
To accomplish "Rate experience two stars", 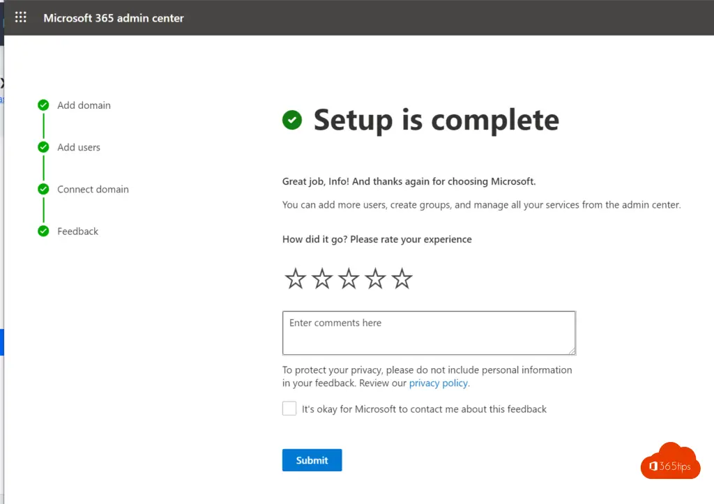I will coord(322,280).
